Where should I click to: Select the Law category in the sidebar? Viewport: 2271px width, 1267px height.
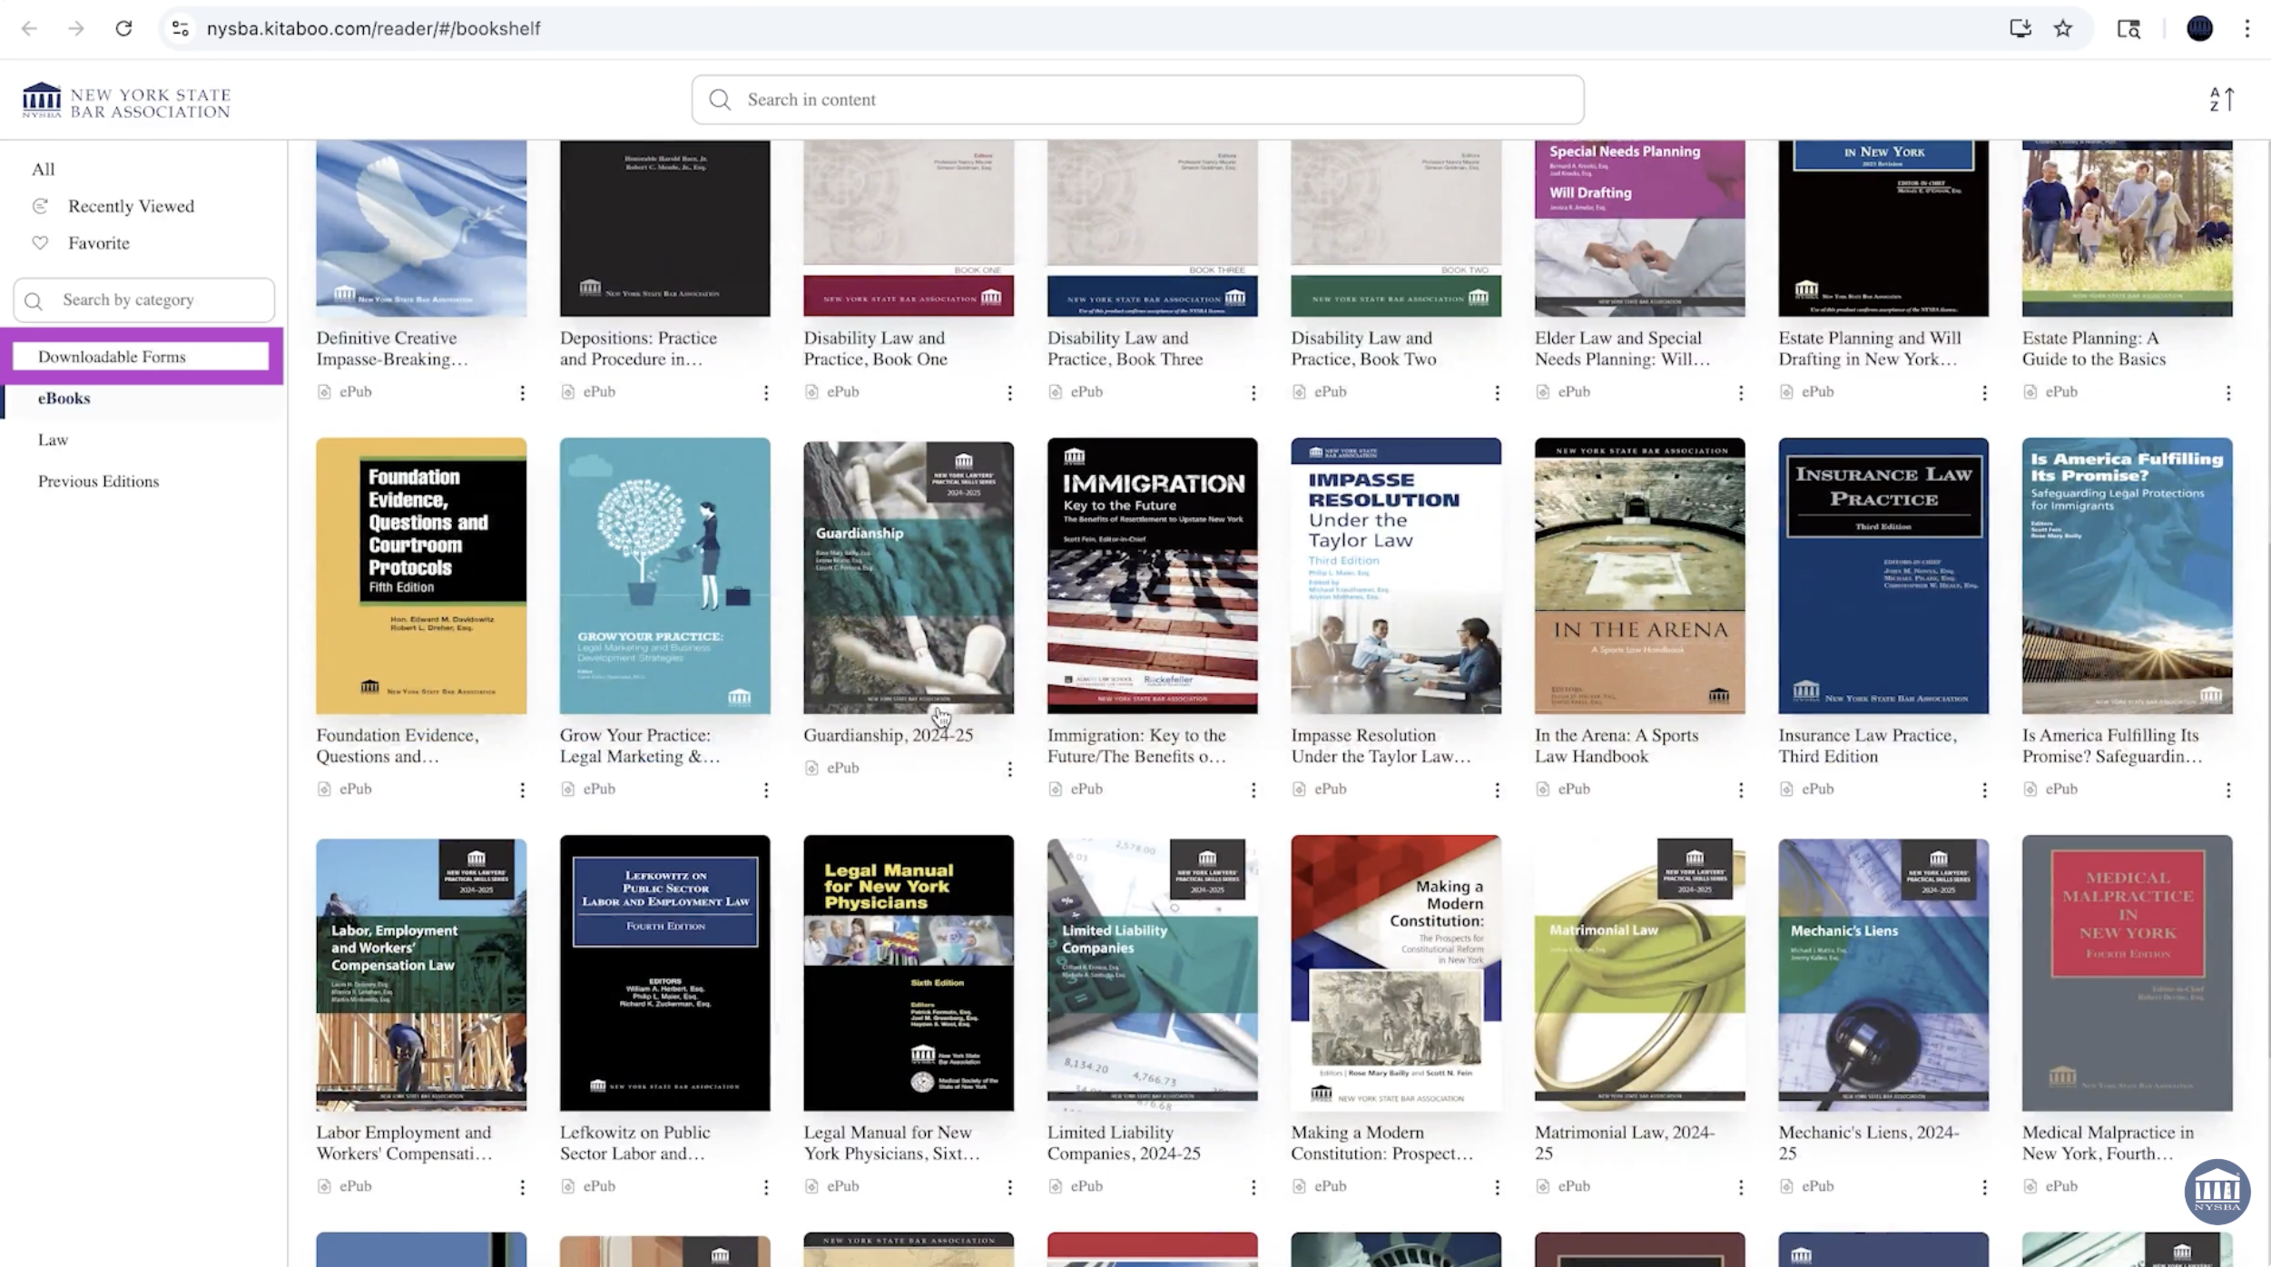point(53,440)
